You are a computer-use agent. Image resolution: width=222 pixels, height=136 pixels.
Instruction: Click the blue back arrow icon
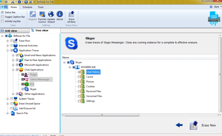click(x=179, y=125)
